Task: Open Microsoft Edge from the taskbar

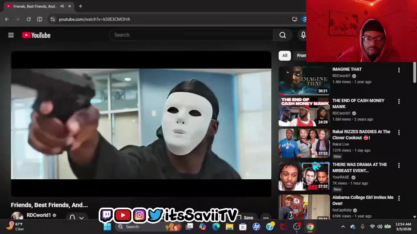Action: pyautogui.click(x=216, y=227)
